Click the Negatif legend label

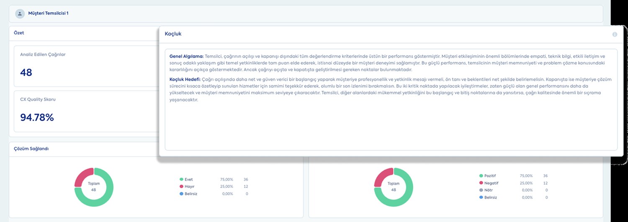pos(492,183)
